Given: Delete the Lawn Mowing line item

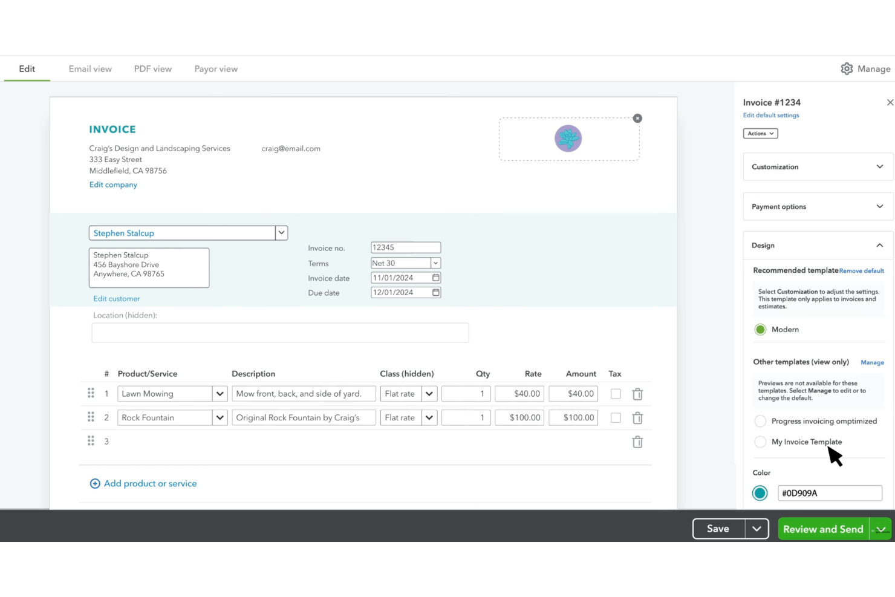Looking at the screenshot, I should point(637,394).
